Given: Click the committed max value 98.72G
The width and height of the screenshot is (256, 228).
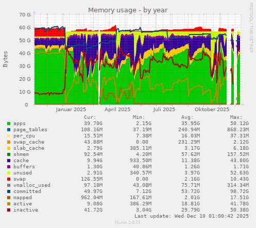Looking at the screenshot, I should click(x=240, y=191).
